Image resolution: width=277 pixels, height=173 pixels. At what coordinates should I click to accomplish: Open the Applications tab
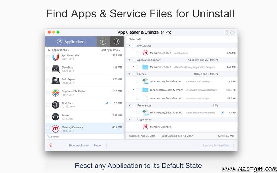tap(71, 42)
